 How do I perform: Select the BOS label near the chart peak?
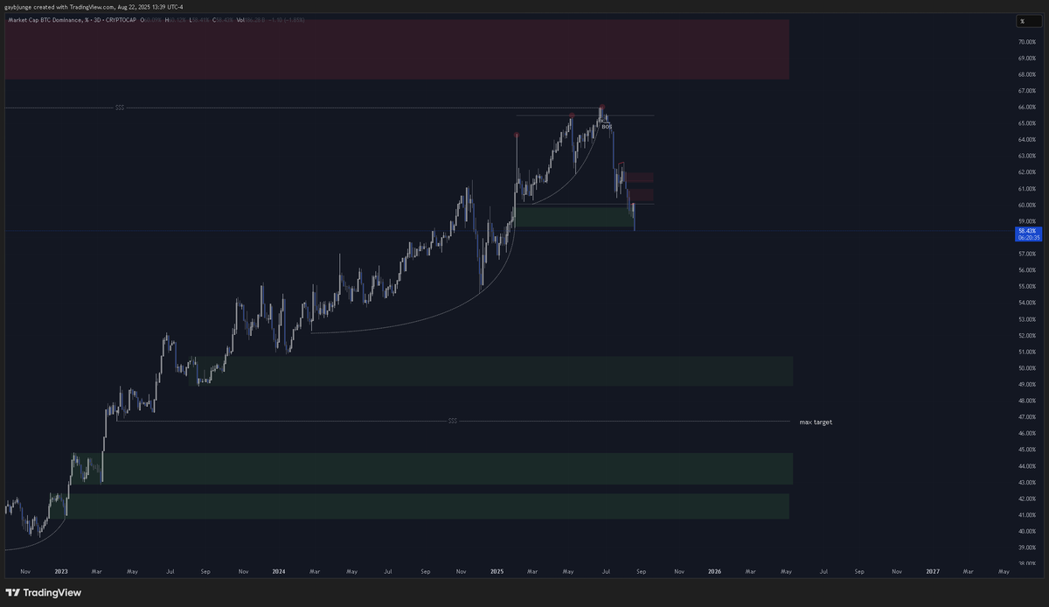(606, 127)
